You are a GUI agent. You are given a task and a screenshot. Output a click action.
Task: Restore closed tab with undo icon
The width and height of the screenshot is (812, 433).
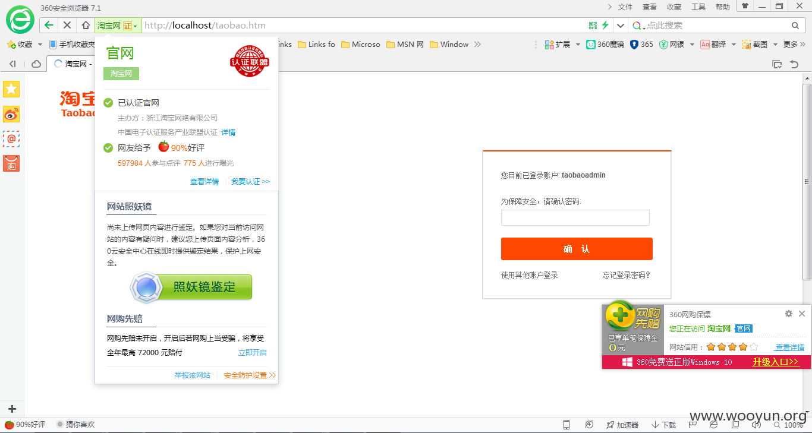click(794, 64)
